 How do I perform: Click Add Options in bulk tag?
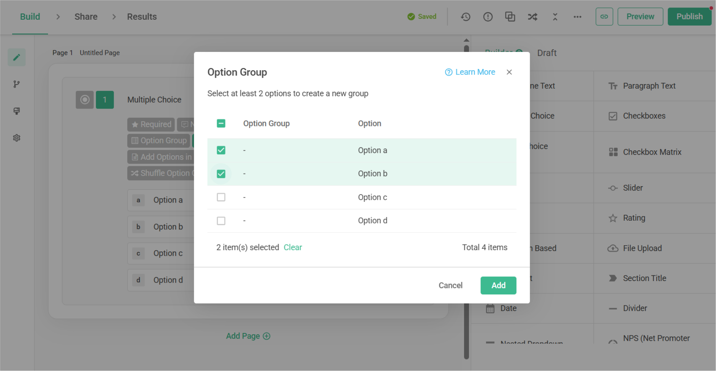(161, 157)
